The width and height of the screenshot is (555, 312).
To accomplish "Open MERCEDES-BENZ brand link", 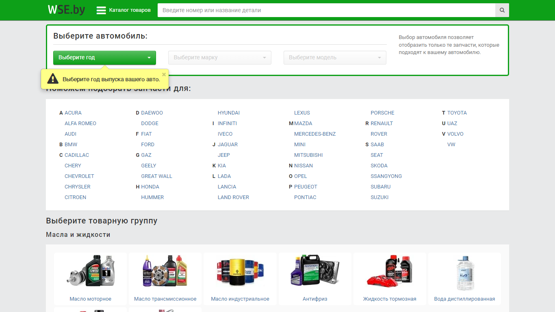I will [x=315, y=134].
